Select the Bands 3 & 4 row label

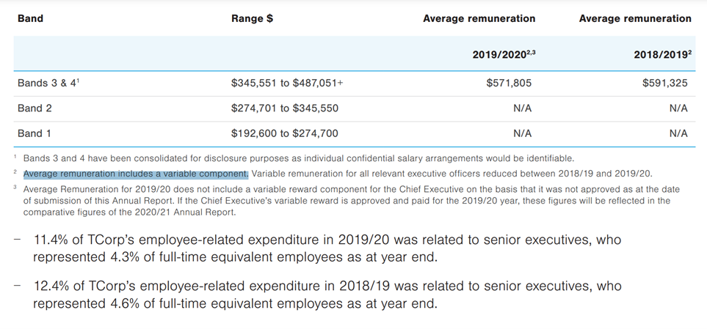(x=48, y=83)
